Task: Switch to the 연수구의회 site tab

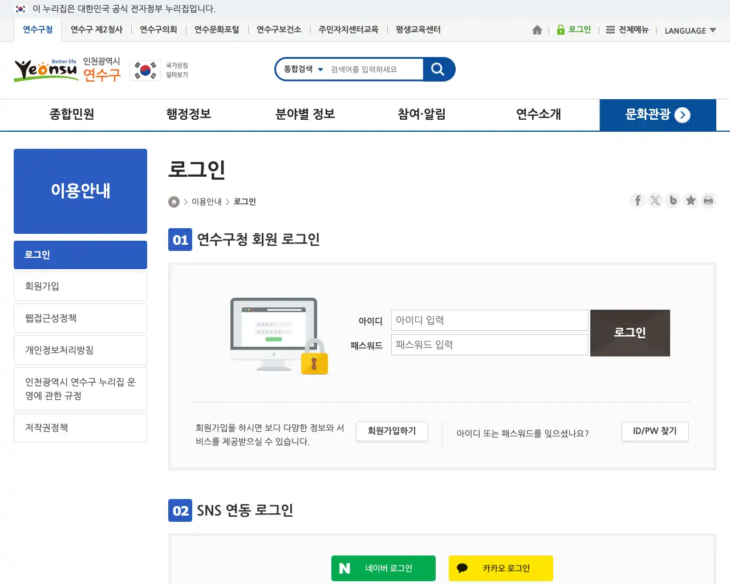Action: 159,30
